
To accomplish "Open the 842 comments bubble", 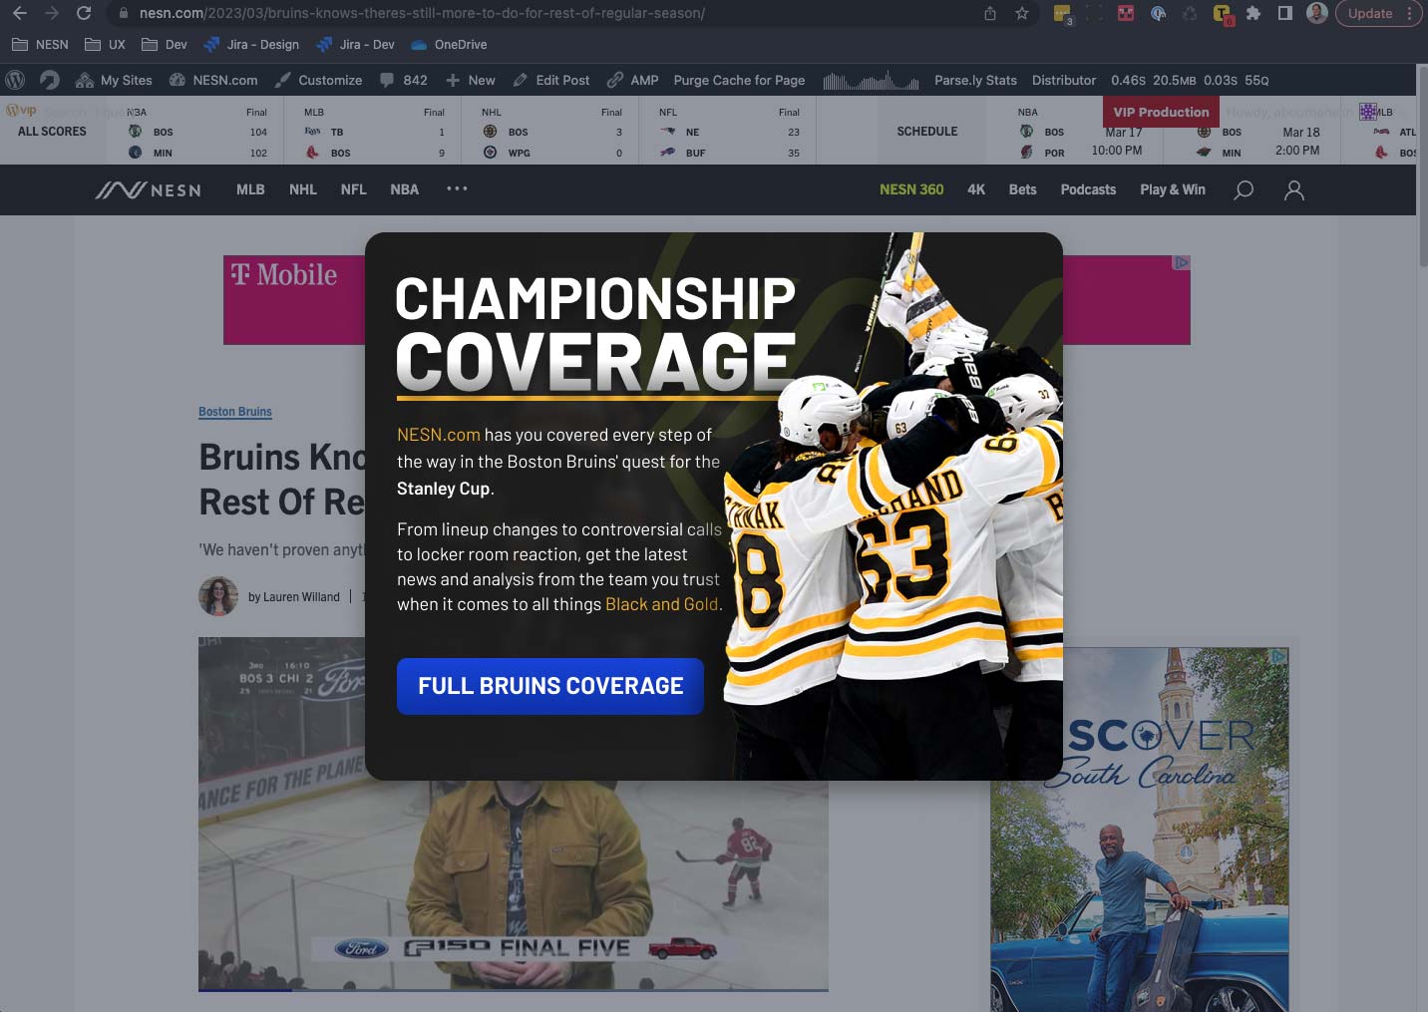I will 404,80.
